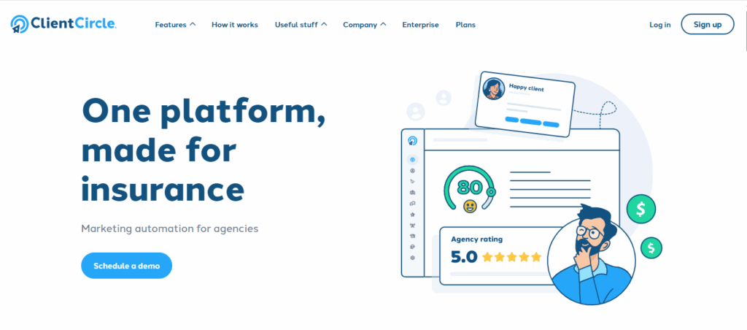Image resolution: width=747 pixels, height=330 pixels.
Task: Expand the Features dropdown menu
Action: 175,25
